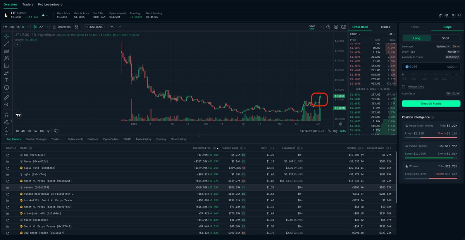
Task: Open the Traders tab in top navigation
Action: point(28,5)
